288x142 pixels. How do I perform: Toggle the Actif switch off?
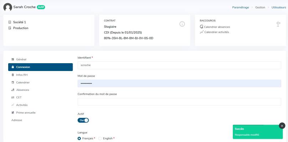(x=83, y=120)
